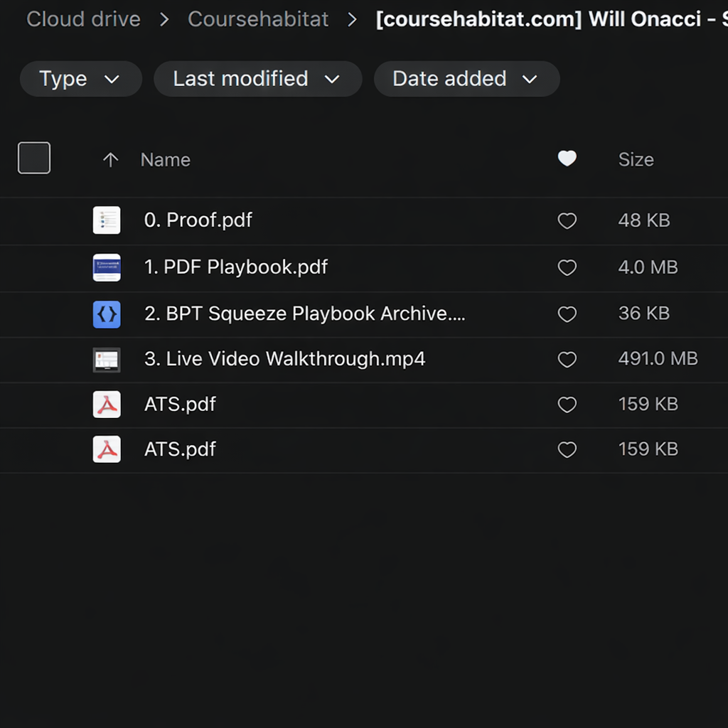This screenshot has height=728, width=728.
Task: Toggle favorite heart for 1. PDF Playbook.pdf
Action: click(x=567, y=268)
